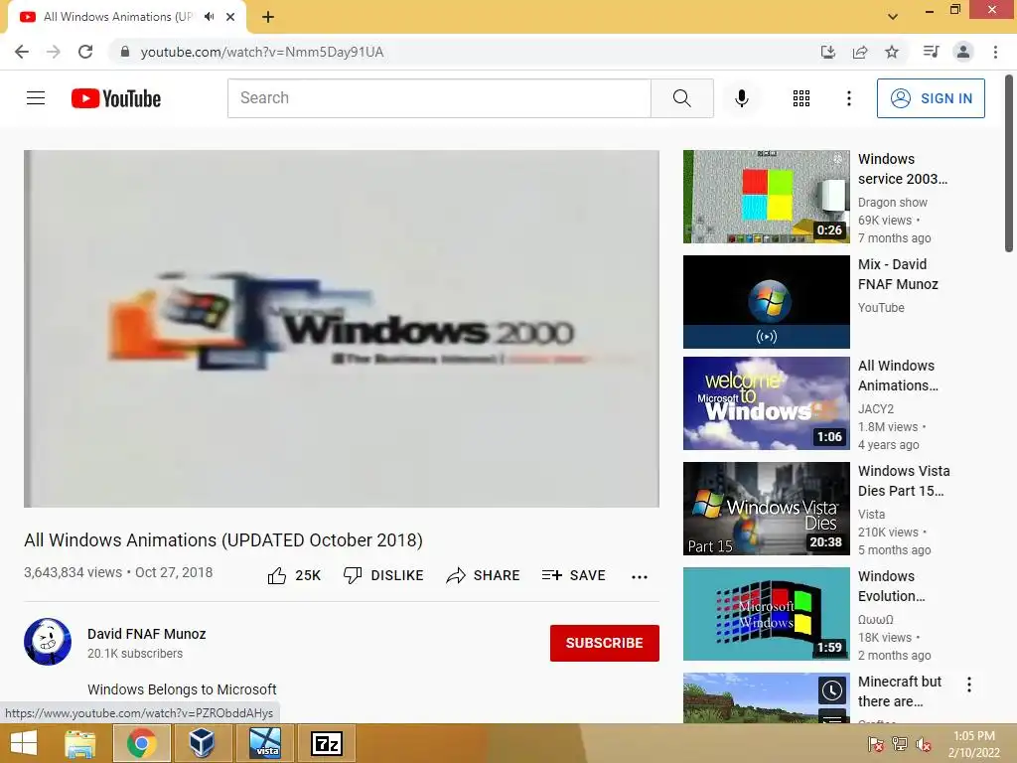Open YouTube settings three-dot menu
This screenshot has height=763, width=1017.
point(848,98)
